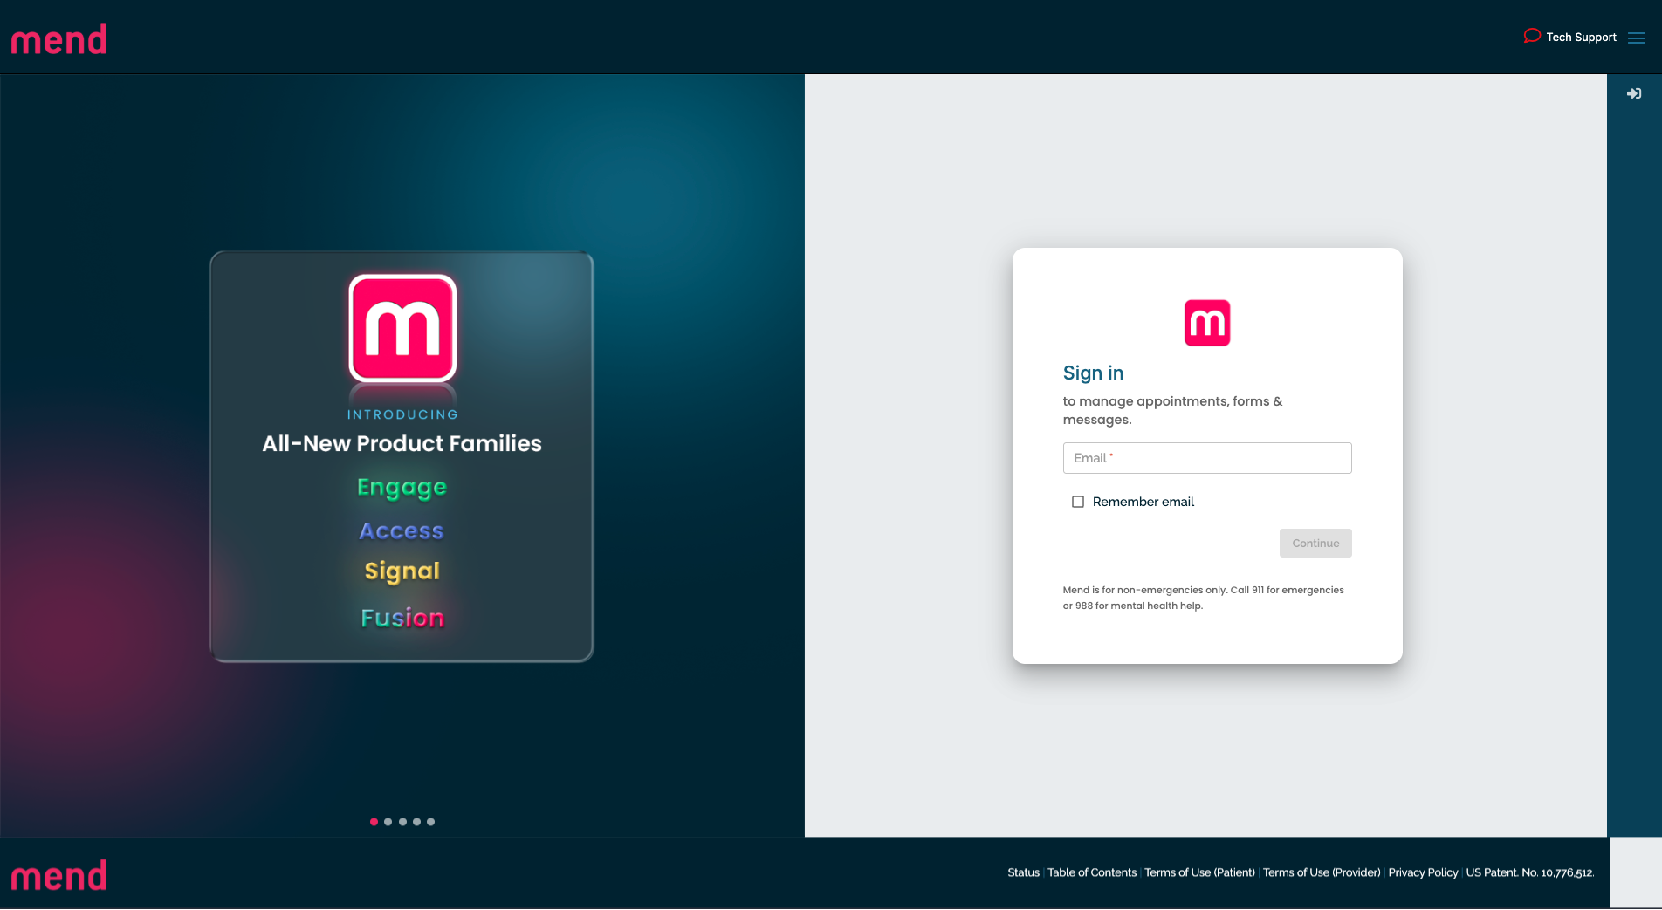Click the Continue button
Viewport: 1662px width, 910px height.
[1315, 543]
